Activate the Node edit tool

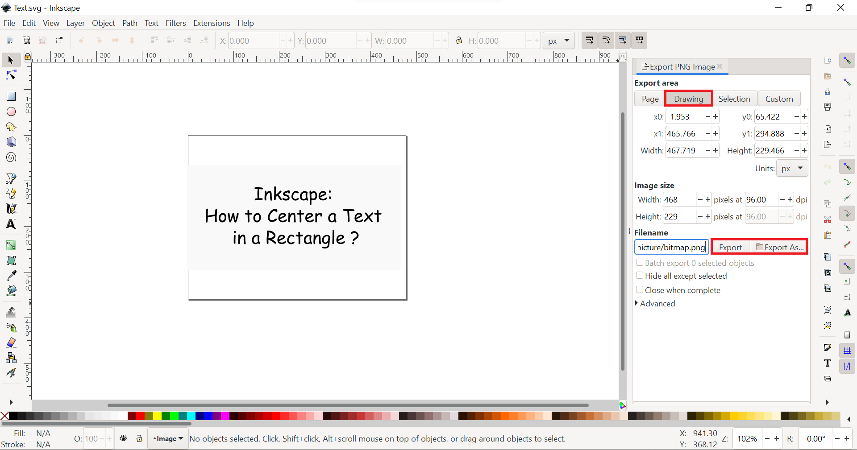click(11, 75)
